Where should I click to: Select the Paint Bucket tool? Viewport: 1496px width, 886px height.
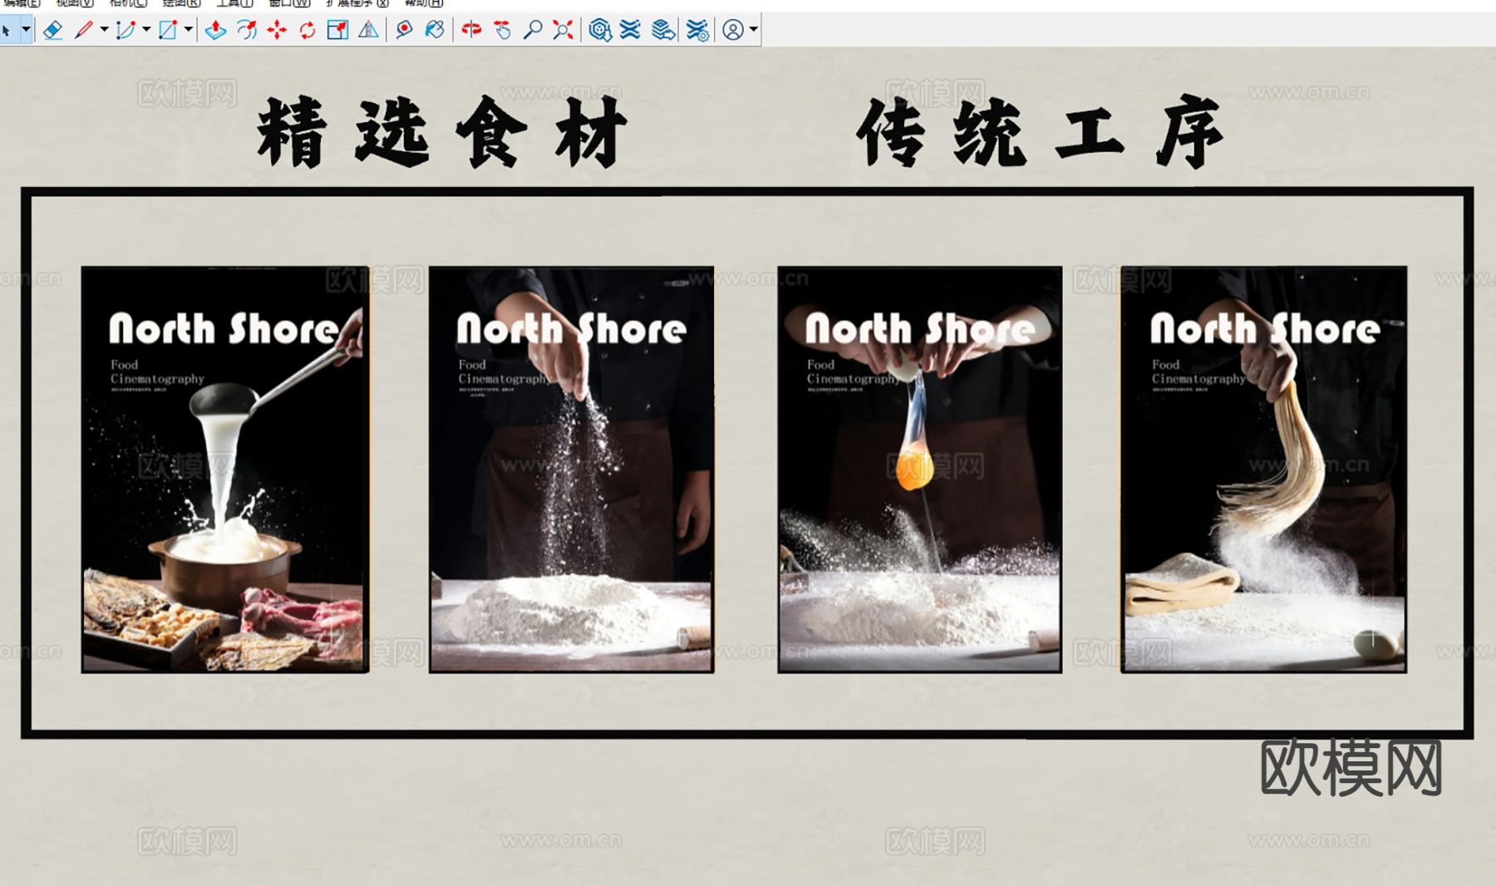point(435,31)
